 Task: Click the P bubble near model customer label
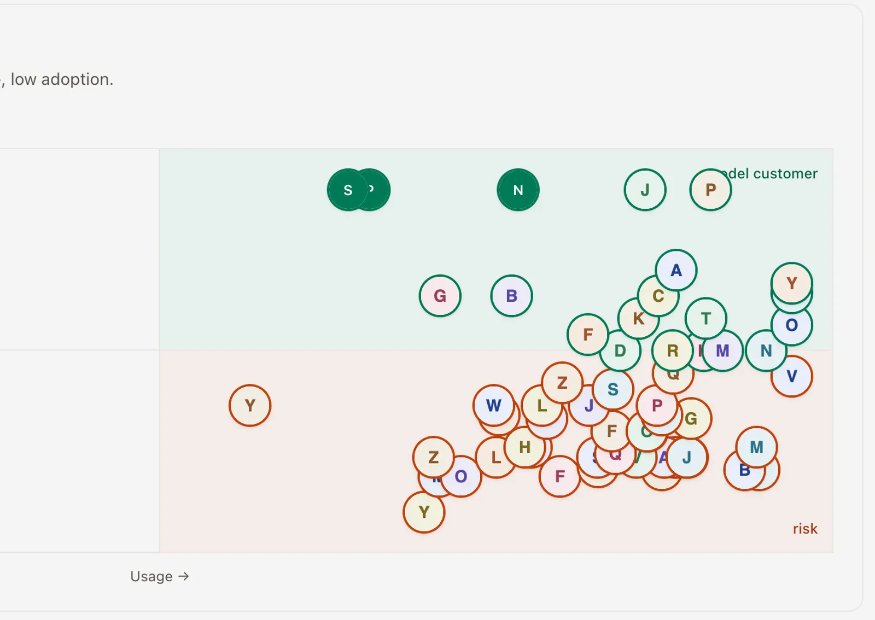[710, 190]
